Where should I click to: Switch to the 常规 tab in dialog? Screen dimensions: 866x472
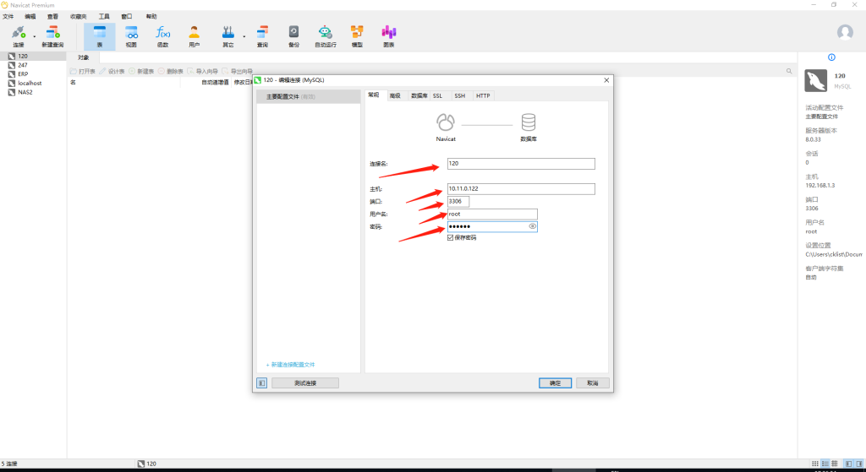point(374,95)
